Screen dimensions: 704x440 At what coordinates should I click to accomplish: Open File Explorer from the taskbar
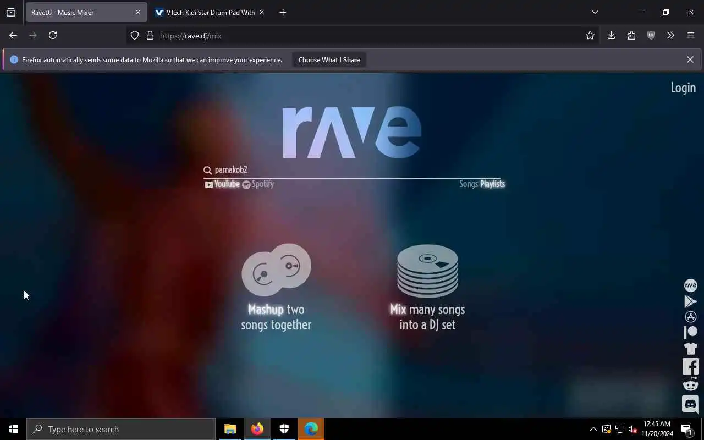[x=230, y=429]
